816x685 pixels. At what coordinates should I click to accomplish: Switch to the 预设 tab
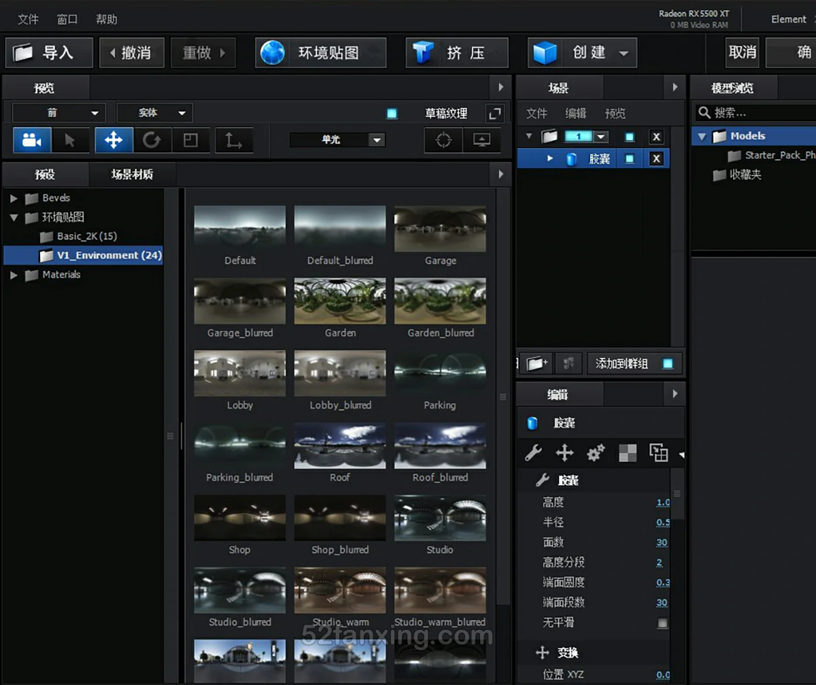[46, 174]
